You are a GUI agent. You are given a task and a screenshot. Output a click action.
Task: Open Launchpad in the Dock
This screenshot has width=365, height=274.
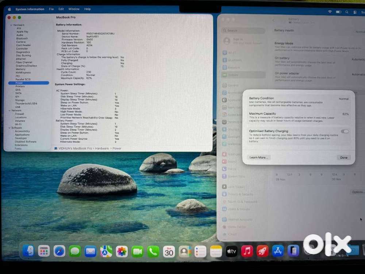point(44,251)
